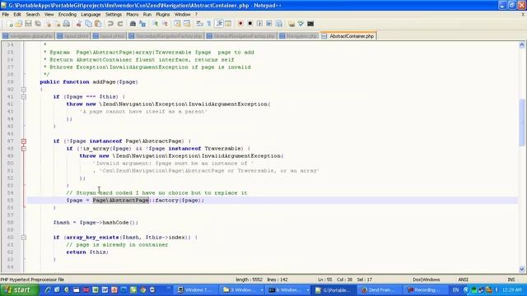Click the editor scrollbar up arrow
The image size is (527, 296).
click(x=521, y=44)
